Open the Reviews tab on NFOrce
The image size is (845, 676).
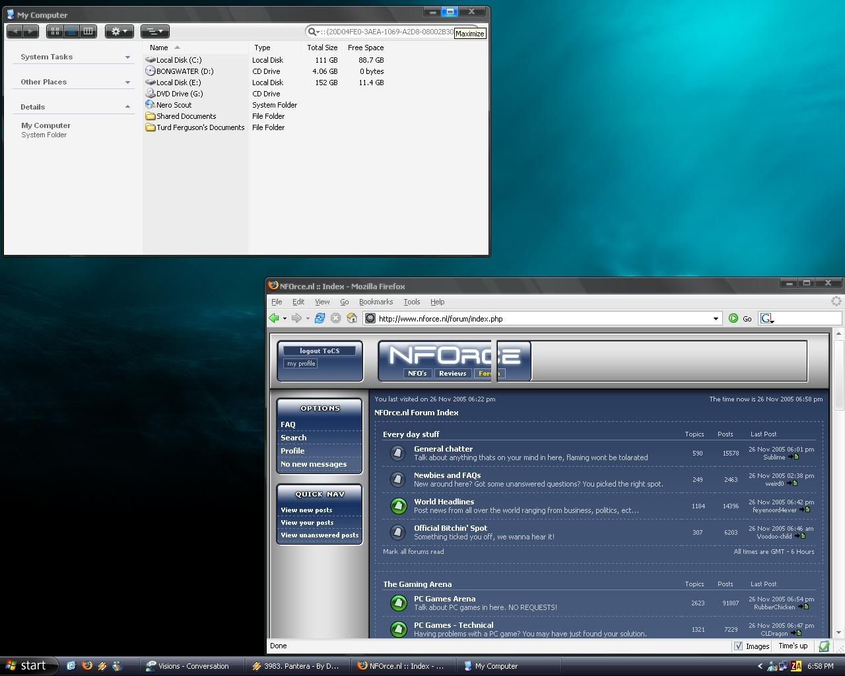coord(453,374)
